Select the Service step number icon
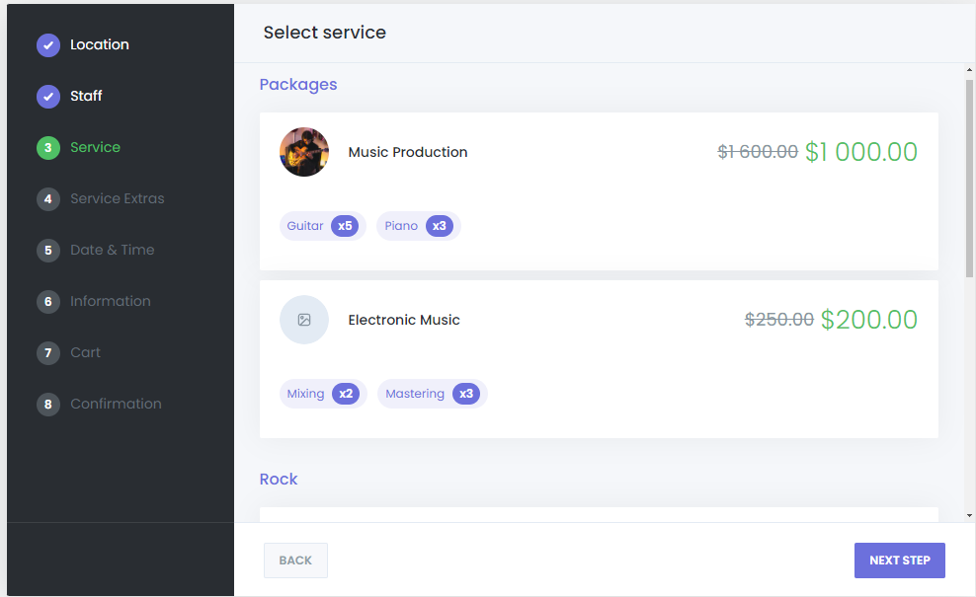The image size is (976, 597). click(47, 147)
